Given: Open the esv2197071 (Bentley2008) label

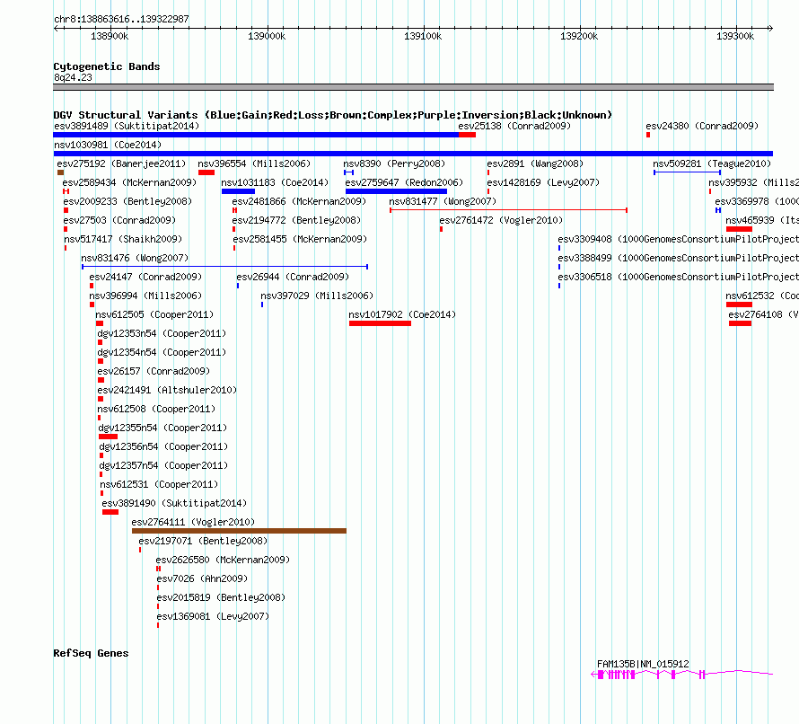Looking at the screenshot, I should coord(203,541).
